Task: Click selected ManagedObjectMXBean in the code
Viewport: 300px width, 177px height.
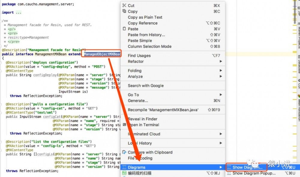Action: click(102, 54)
